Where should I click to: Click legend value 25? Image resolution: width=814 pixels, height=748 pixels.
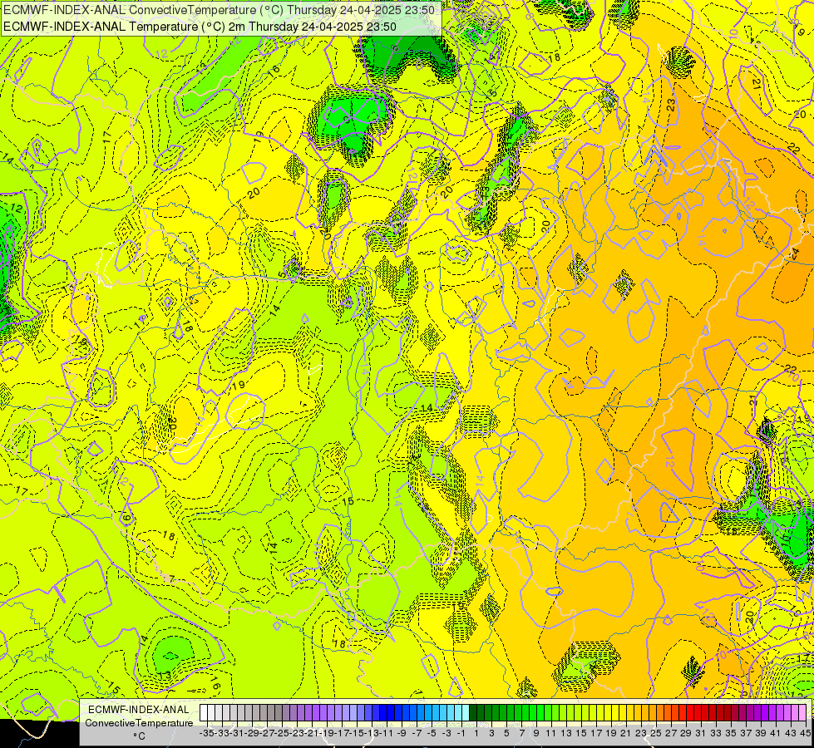[656, 734]
